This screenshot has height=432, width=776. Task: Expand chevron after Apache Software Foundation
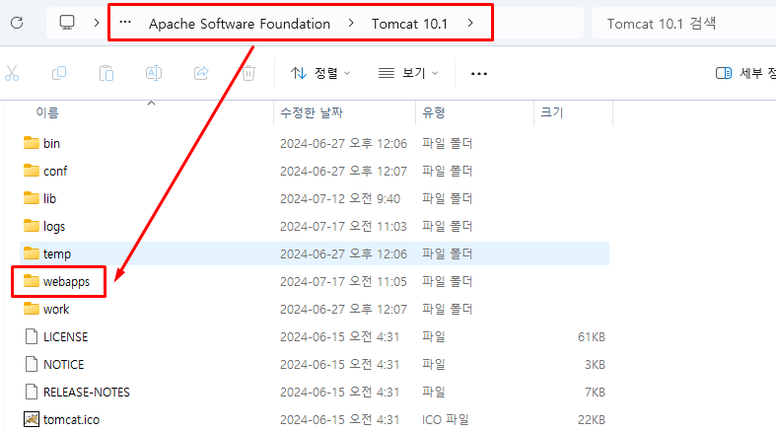[351, 24]
